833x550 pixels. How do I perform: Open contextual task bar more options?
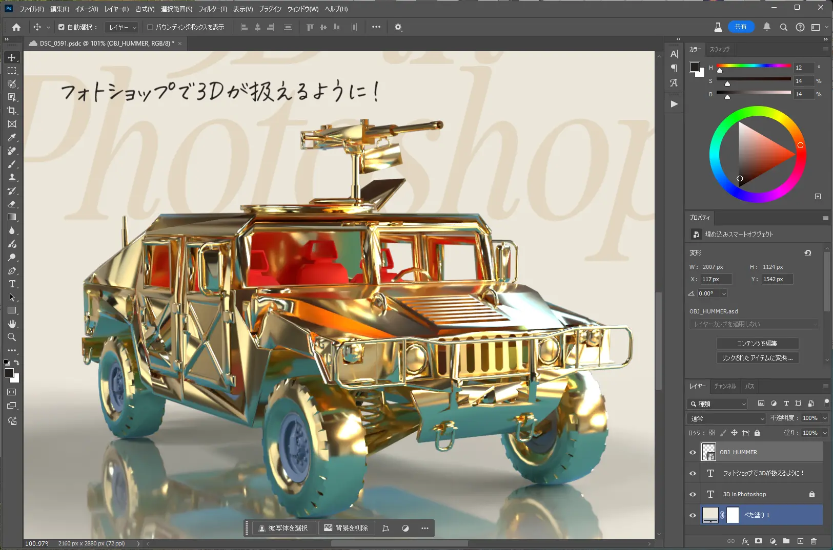click(425, 528)
